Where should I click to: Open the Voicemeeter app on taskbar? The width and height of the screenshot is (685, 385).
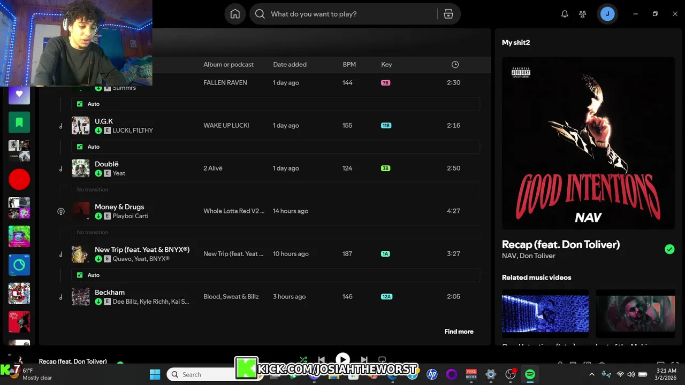coord(471,374)
